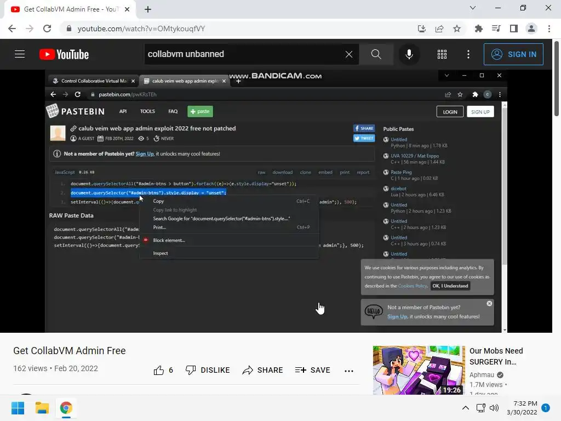The image size is (561, 421).
Task: Open the tab search chevron
Action: tap(473, 8)
